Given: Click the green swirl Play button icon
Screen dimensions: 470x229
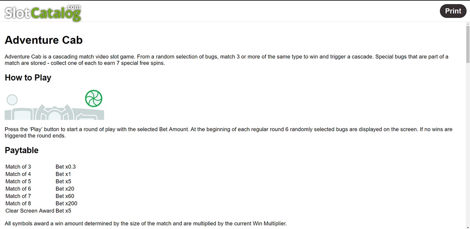Looking at the screenshot, I should tap(94, 98).
